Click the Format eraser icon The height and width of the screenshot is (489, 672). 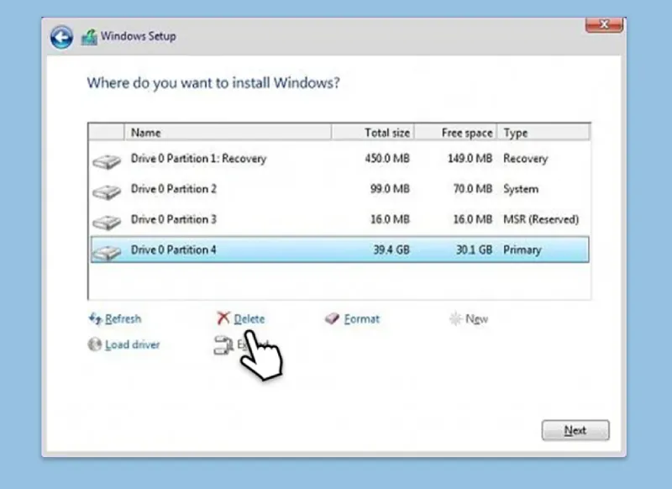332,318
